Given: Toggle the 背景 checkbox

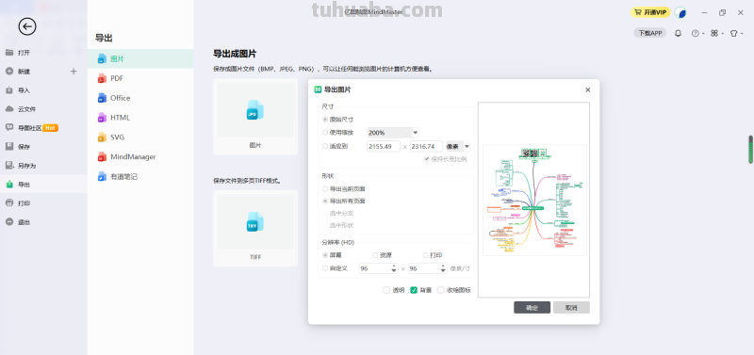Looking at the screenshot, I should [414, 290].
